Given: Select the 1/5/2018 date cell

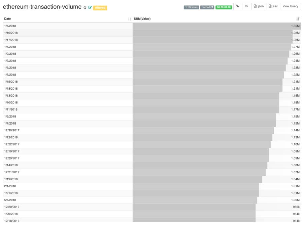Looking at the screenshot, I should coord(68,47).
